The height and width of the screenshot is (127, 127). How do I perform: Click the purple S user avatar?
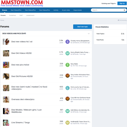(x=67, y=42)
